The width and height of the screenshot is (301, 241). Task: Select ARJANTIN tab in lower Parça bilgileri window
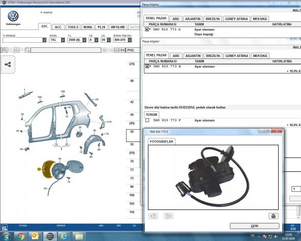pyautogui.click(x=193, y=56)
